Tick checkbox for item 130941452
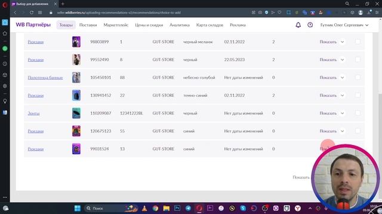Viewport: 382px width, 214px height. click(358, 95)
